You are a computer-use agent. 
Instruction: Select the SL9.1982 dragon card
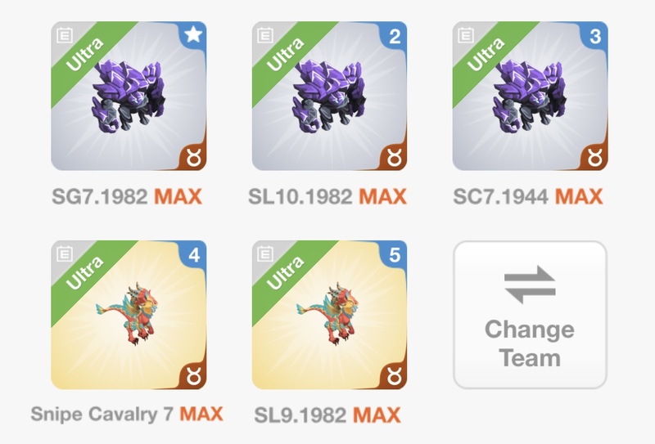click(330, 315)
